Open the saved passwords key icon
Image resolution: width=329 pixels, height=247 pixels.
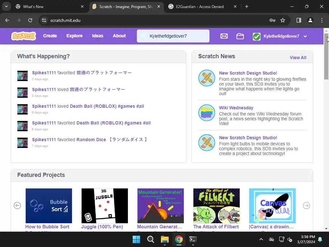[x=272, y=20]
